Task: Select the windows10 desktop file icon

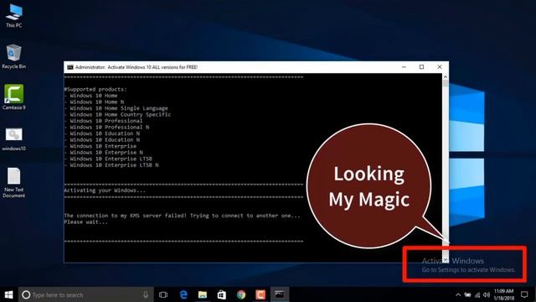Action: pos(13,139)
